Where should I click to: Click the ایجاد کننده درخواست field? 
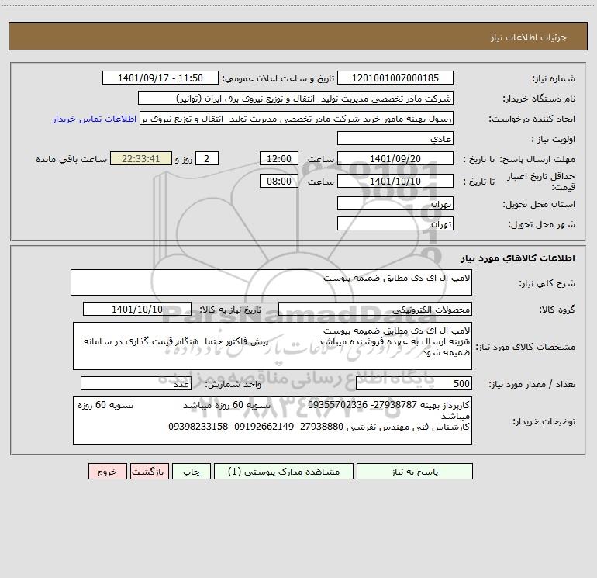click(x=296, y=118)
